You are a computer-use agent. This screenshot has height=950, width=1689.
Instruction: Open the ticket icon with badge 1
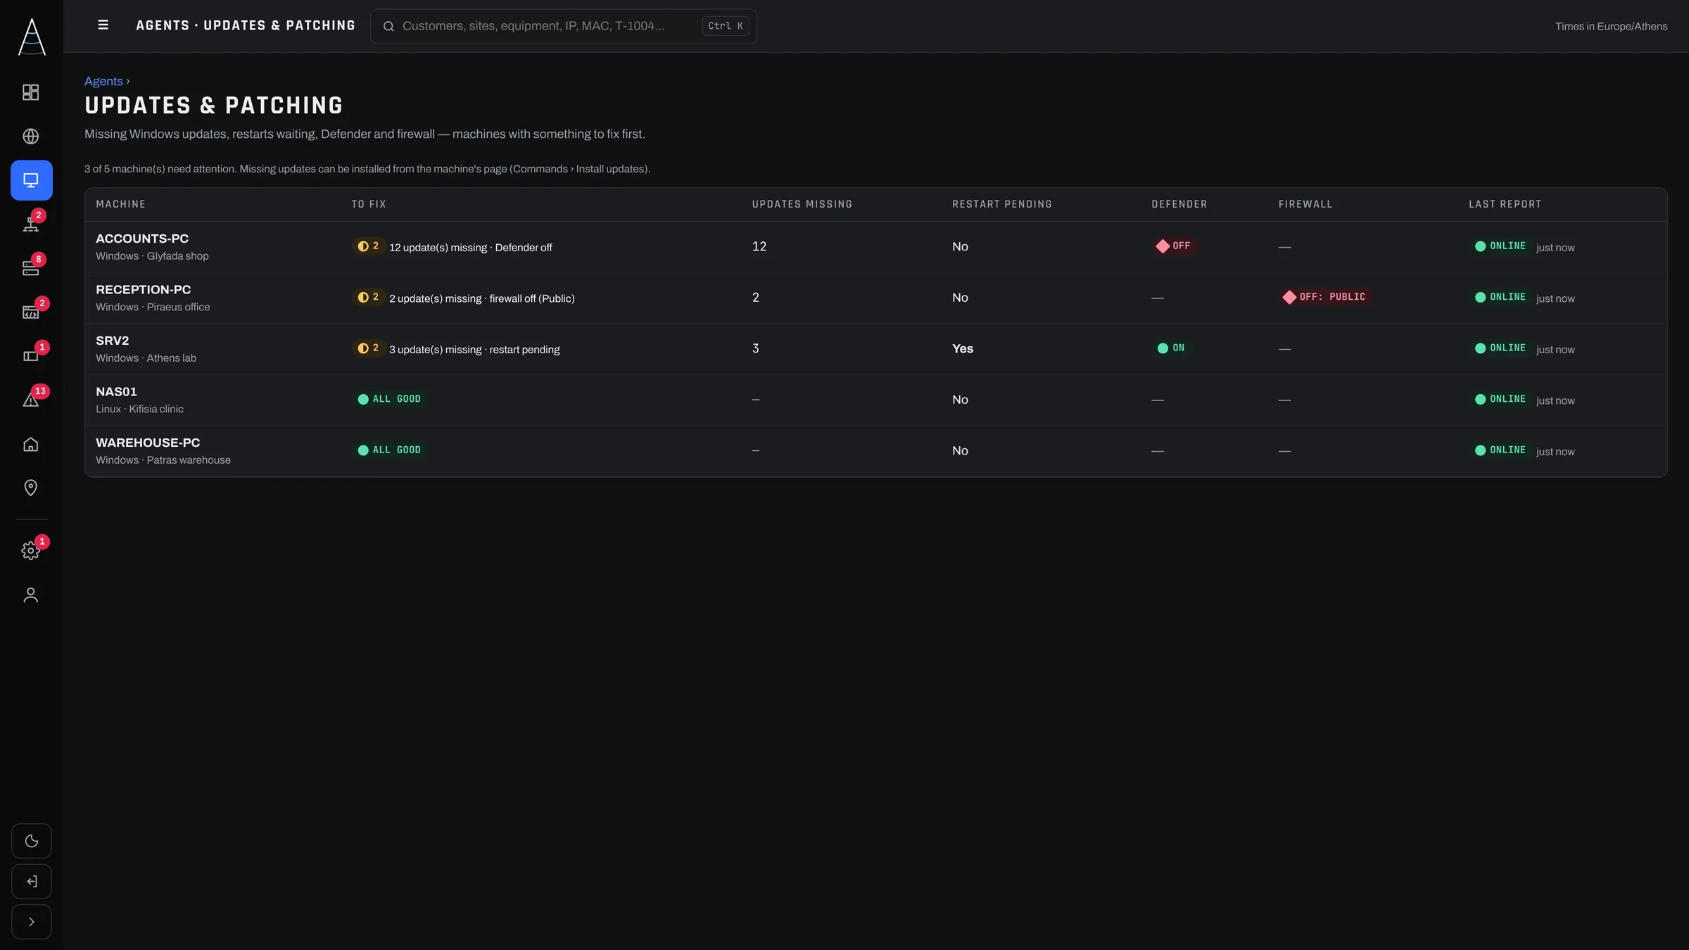click(x=31, y=355)
